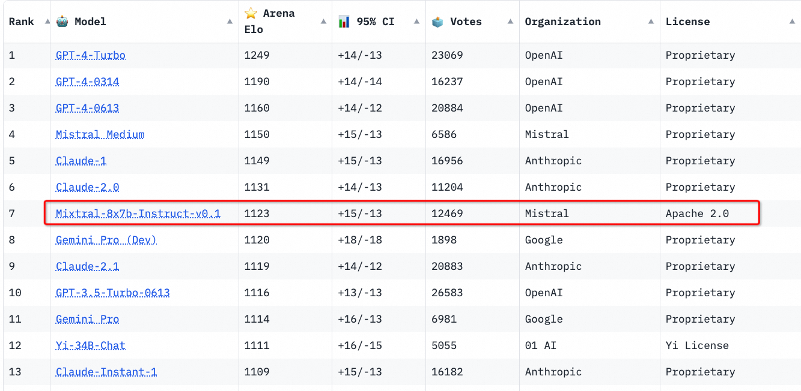Screen dimensions: 801x391
Task: Sort by Arena Elo arrow
Action: (323, 22)
